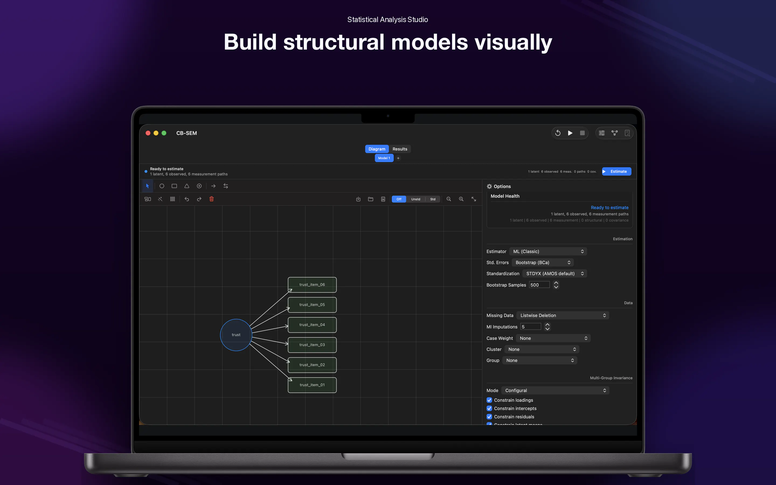Viewport: 776px width, 485px height.
Task: Click the stop square button in title bar
Action: click(582, 133)
